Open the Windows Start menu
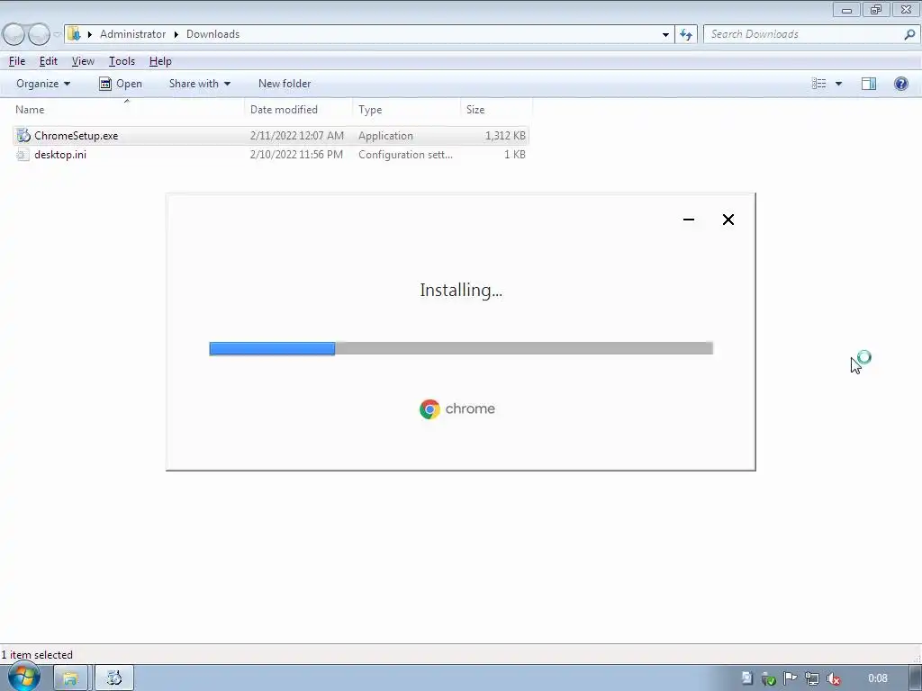Image resolution: width=922 pixels, height=691 pixels. coord(23,678)
